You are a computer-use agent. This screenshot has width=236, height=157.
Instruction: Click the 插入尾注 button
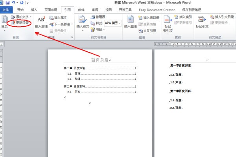[58, 18]
